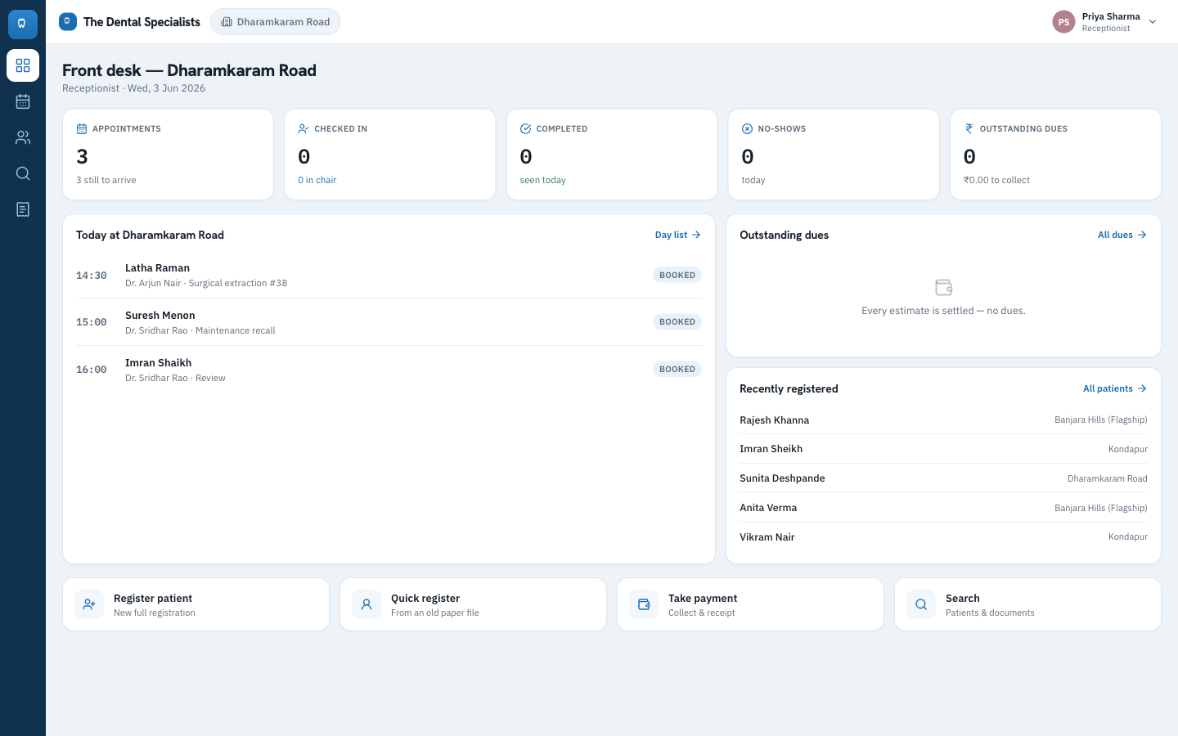The image size is (1178, 736).
Task: Click the magnifier search icon in sidebar
Action: (23, 173)
